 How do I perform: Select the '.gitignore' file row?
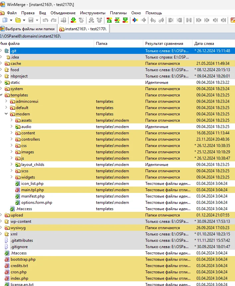tap(117, 247)
